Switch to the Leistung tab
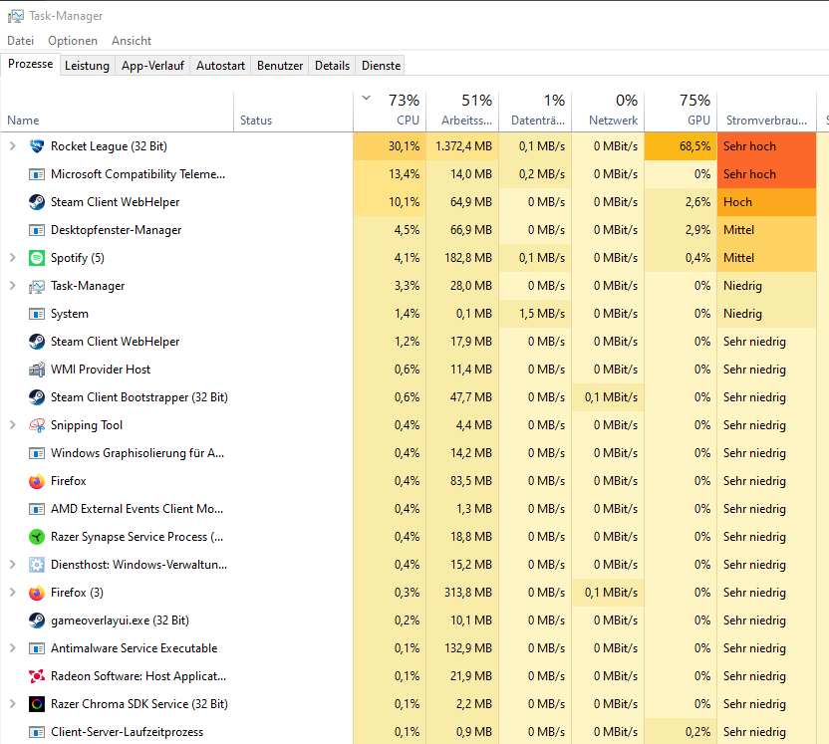Image resolution: width=829 pixels, height=744 pixels. 88,66
